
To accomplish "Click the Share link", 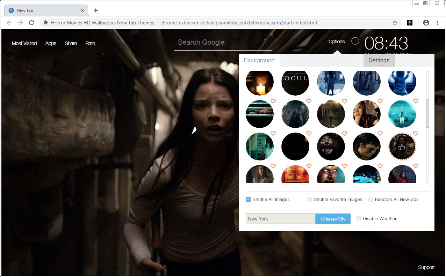I will pos(71,43).
